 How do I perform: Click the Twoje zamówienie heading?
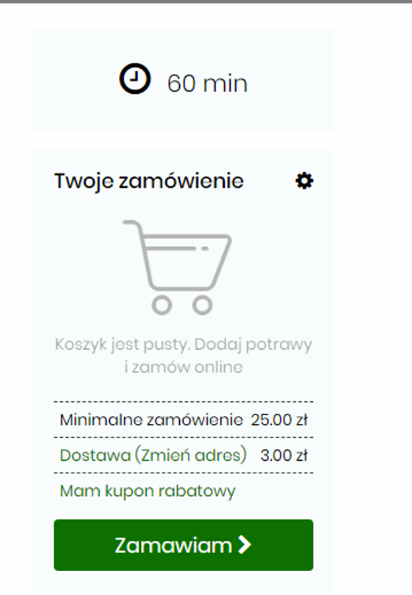coord(149,180)
